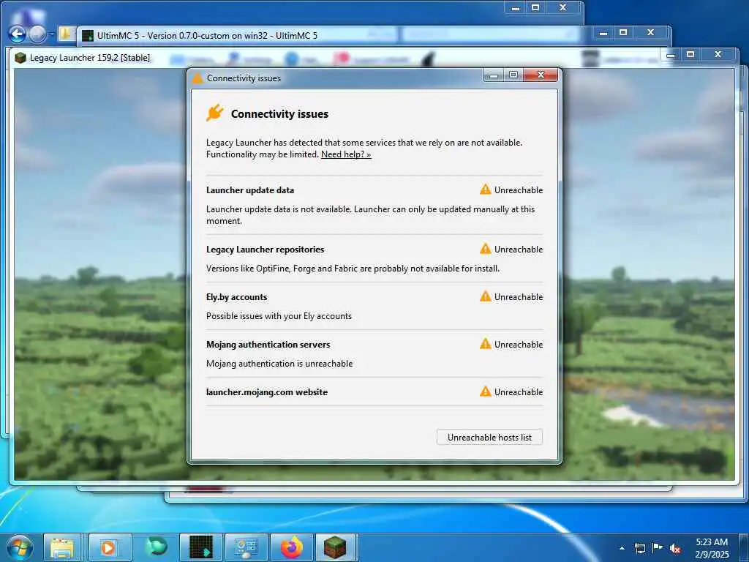Maximize the Connectivity issues dialog
Image resolution: width=749 pixels, height=562 pixels.
click(x=513, y=75)
